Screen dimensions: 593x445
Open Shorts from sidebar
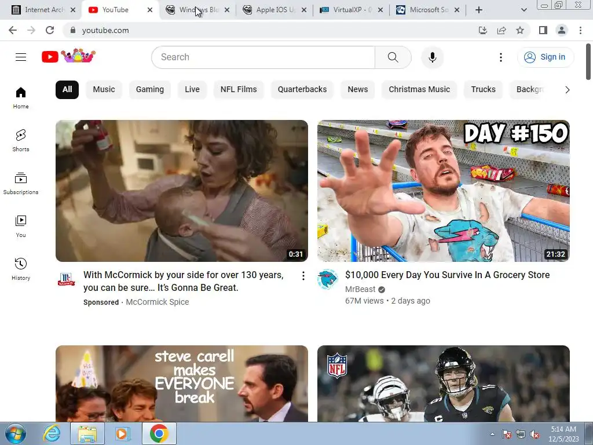(21, 141)
